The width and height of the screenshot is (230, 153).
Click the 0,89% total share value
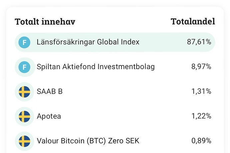(x=201, y=141)
